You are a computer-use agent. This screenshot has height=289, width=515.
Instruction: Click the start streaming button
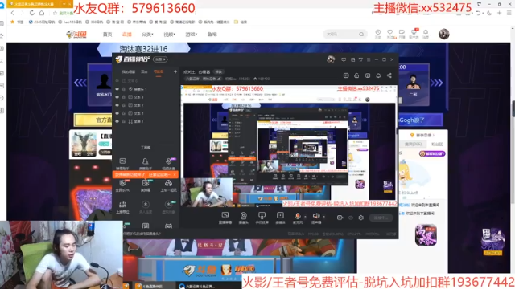click(381, 218)
